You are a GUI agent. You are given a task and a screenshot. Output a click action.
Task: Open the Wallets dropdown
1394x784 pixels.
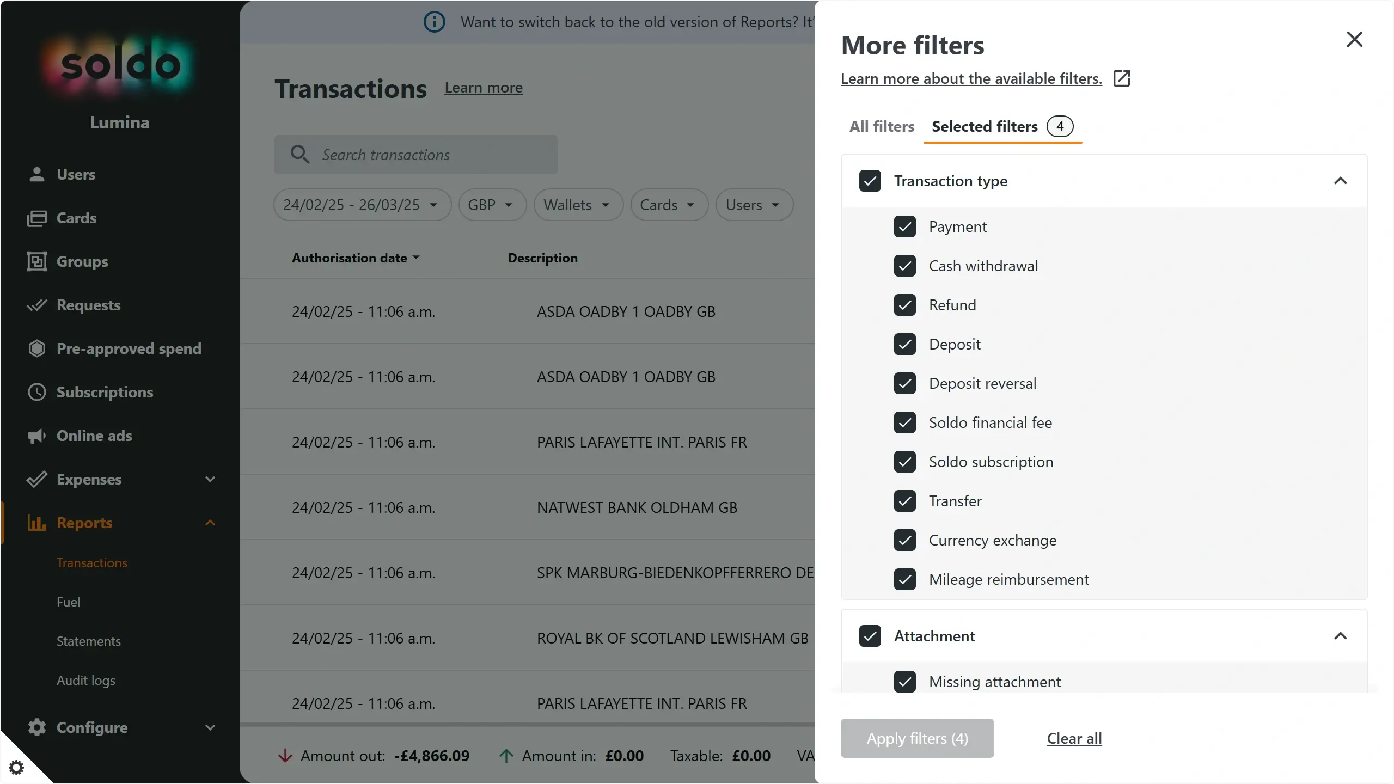pyautogui.click(x=578, y=205)
